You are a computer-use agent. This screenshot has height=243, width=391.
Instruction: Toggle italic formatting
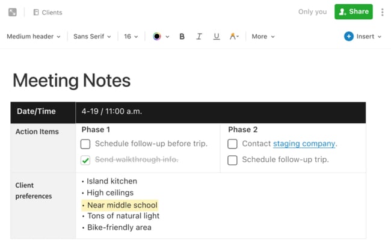199,37
